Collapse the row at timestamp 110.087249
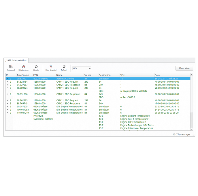The image size is (198, 196). 7,113
